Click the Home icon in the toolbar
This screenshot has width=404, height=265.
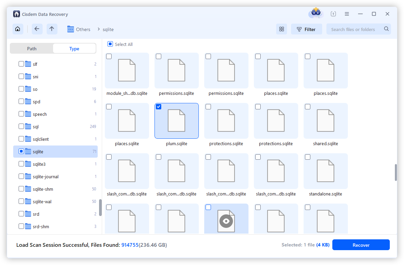pyautogui.click(x=18, y=29)
